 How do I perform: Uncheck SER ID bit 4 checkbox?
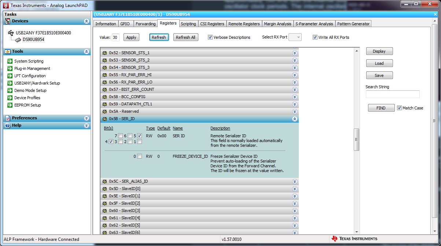pyautogui.click(x=111, y=142)
